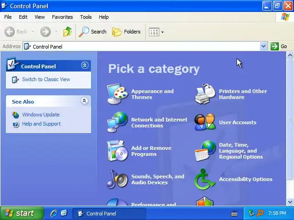Click the Control Panel address bar icon
This screenshot has width=294, height=220.
pos(27,46)
